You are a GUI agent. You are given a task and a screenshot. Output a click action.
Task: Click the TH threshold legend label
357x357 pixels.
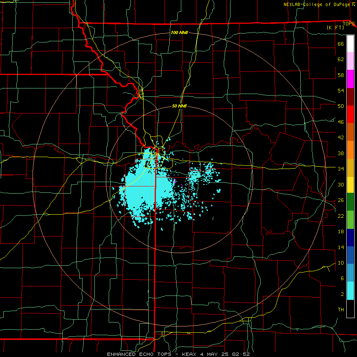(341, 310)
